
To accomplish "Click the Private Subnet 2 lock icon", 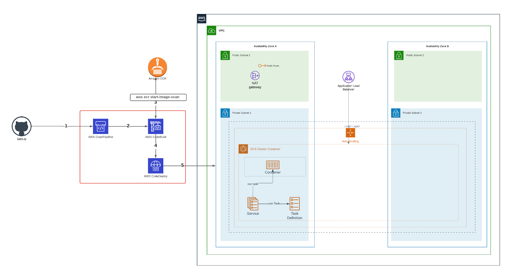I will 396,113.
